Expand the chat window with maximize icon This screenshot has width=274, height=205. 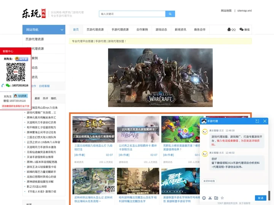click(x=257, y=121)
